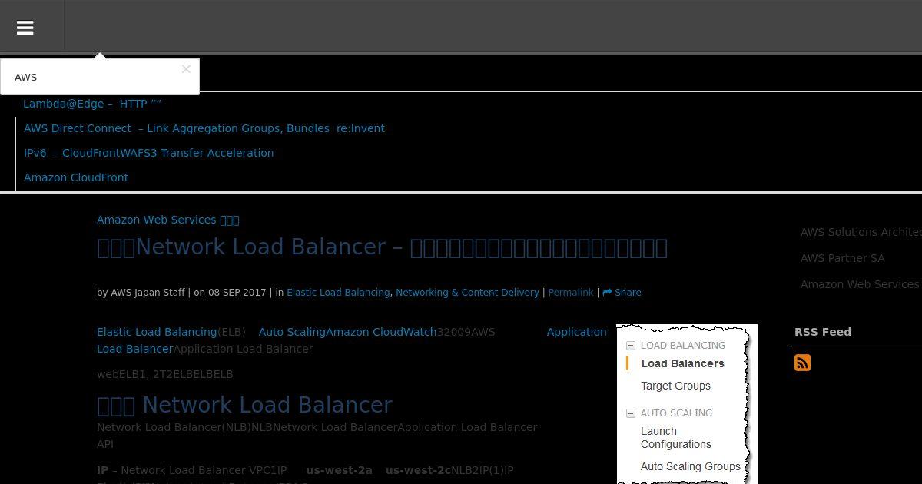Open the Network Load Balancer article title
Viewport: 922px width, 484px height.
382,247
